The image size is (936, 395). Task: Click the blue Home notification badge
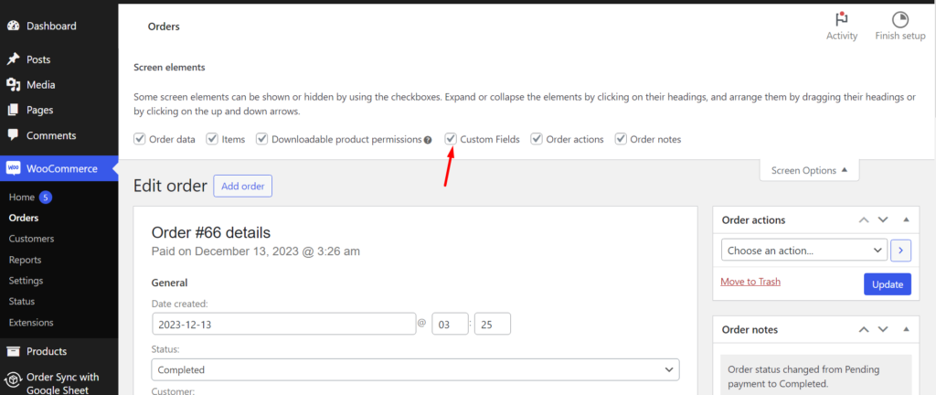[x=46, y=197]
